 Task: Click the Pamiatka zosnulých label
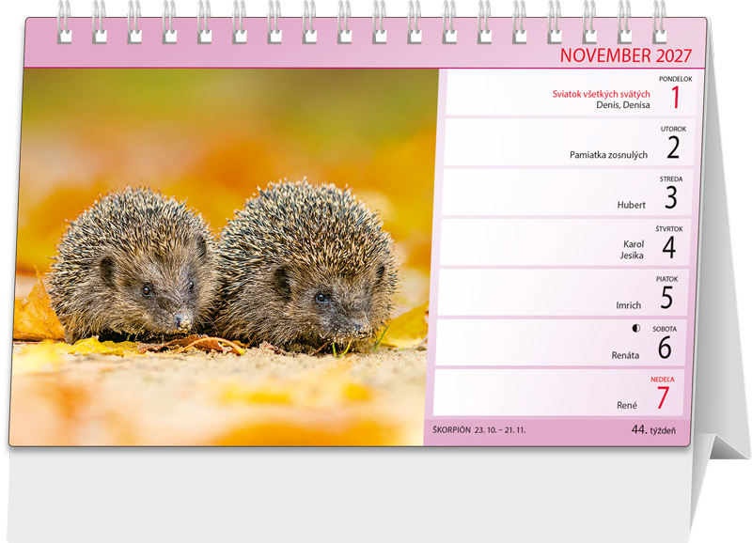point(608,155)
